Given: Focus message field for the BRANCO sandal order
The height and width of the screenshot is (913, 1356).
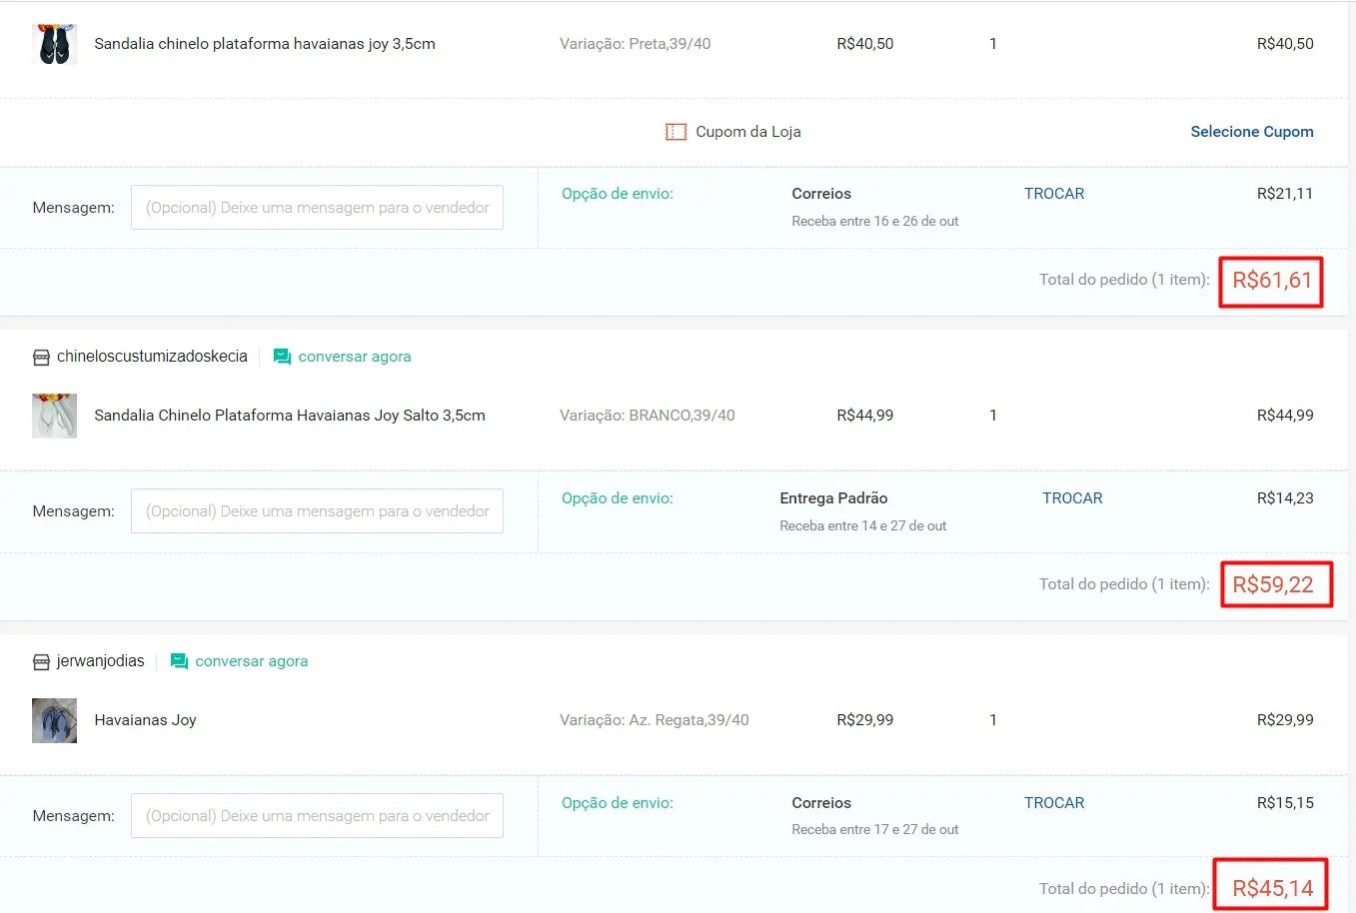Looking at the screenshot, I should [317, 511].
